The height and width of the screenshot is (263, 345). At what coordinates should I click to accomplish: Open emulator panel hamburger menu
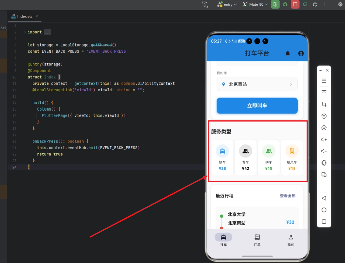(324, 81)
